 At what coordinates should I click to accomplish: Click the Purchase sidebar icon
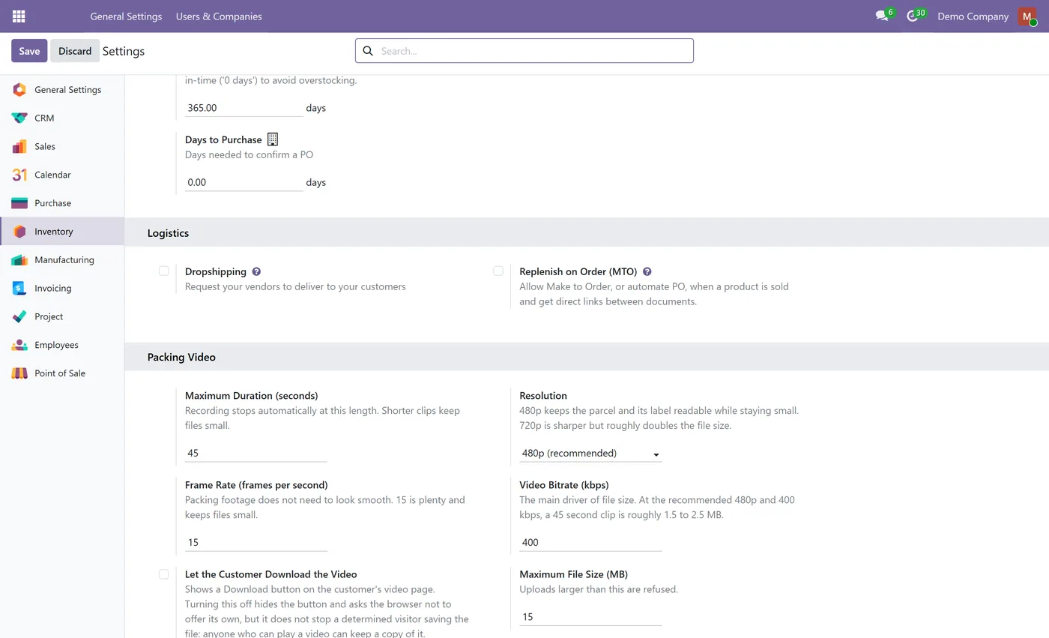click(x=19, y=203)
